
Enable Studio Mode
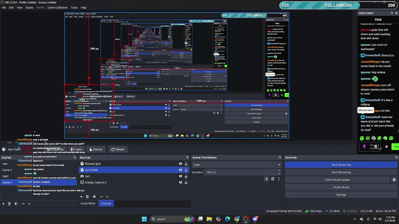pyautogui.click(x=341, y=187)
